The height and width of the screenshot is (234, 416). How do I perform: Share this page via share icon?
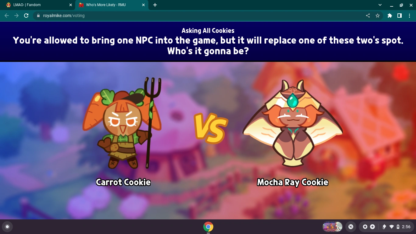(368, 16)
